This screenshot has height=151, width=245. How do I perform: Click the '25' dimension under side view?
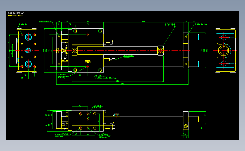(x=76, y=134)
